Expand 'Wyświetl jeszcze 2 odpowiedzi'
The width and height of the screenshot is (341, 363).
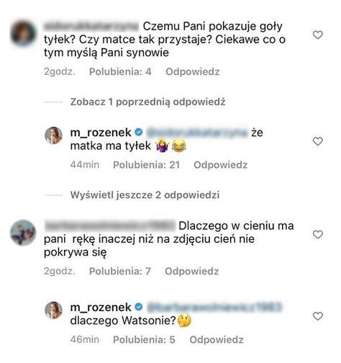(145, 194)
